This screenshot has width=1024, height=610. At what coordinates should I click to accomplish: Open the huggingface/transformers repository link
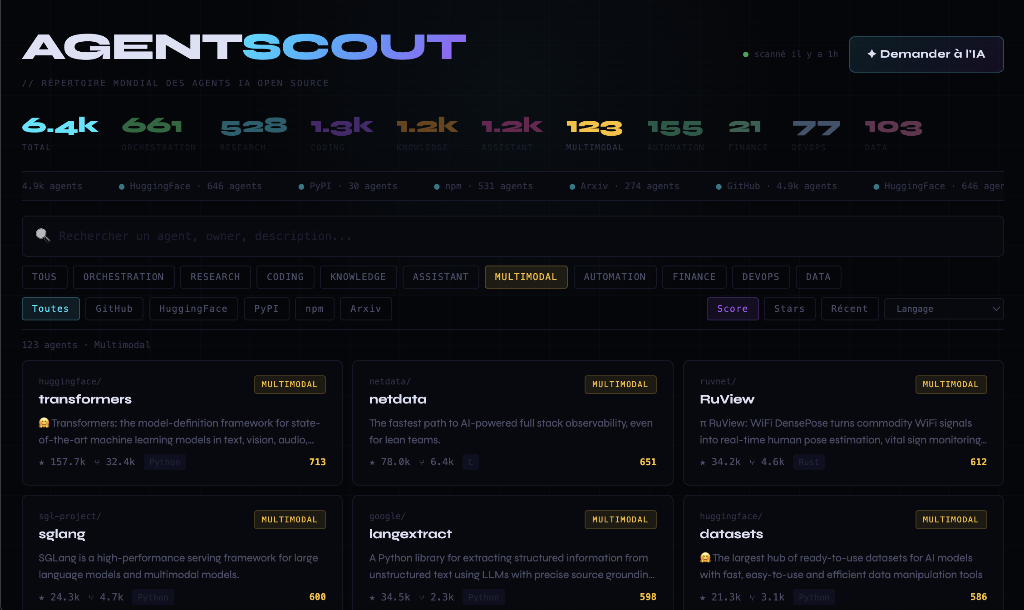[x=85, y=399]
